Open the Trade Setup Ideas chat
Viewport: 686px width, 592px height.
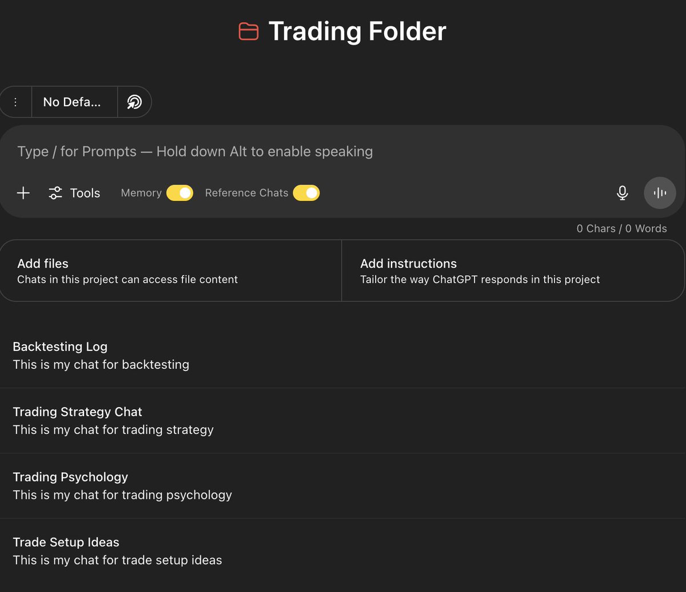(343, 551)
